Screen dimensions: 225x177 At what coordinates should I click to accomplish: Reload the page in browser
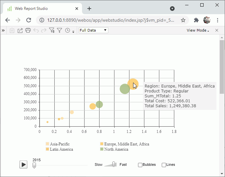(29, 20)
